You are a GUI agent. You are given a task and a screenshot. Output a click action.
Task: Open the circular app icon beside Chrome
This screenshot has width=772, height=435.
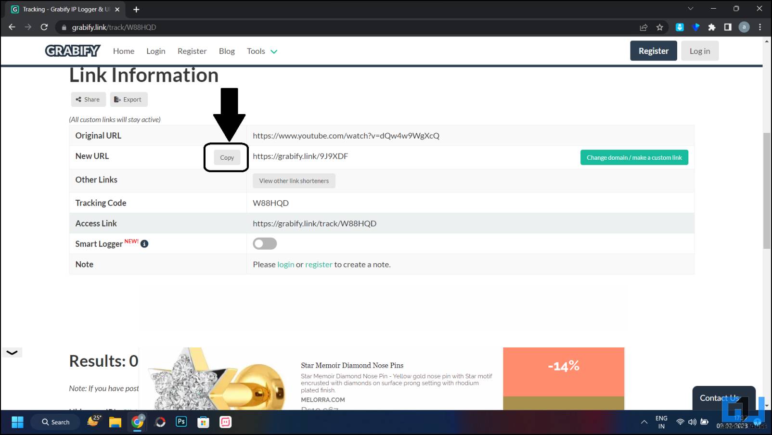coord(160,422)
